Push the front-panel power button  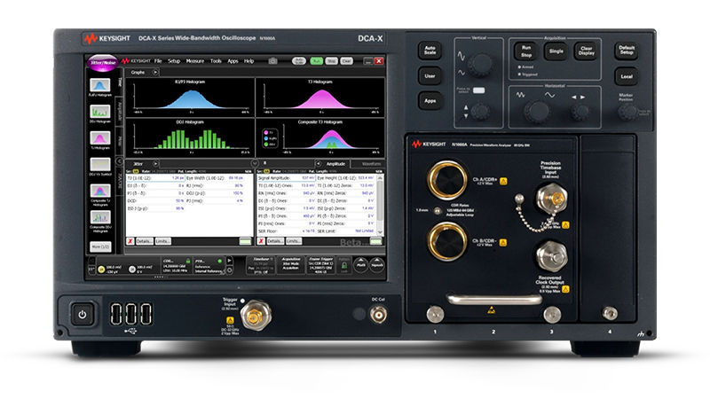pyautogui.click(x=82, y=315)
